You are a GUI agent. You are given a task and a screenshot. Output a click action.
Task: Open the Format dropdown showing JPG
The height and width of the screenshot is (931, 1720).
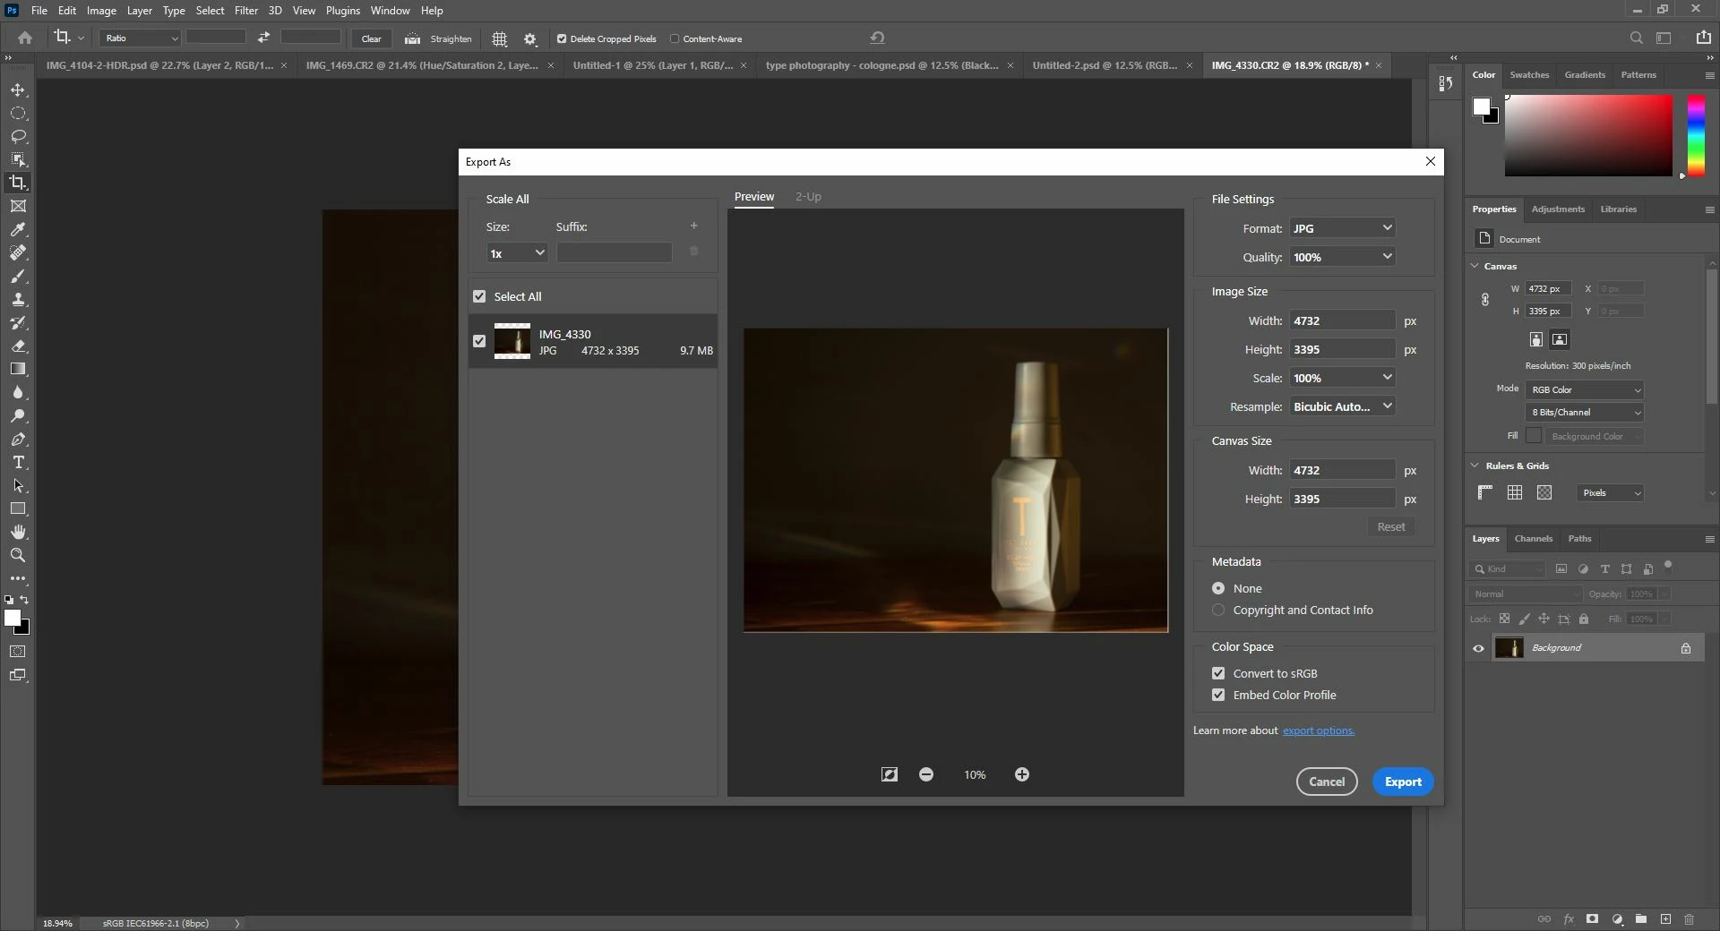[1342, 228]
